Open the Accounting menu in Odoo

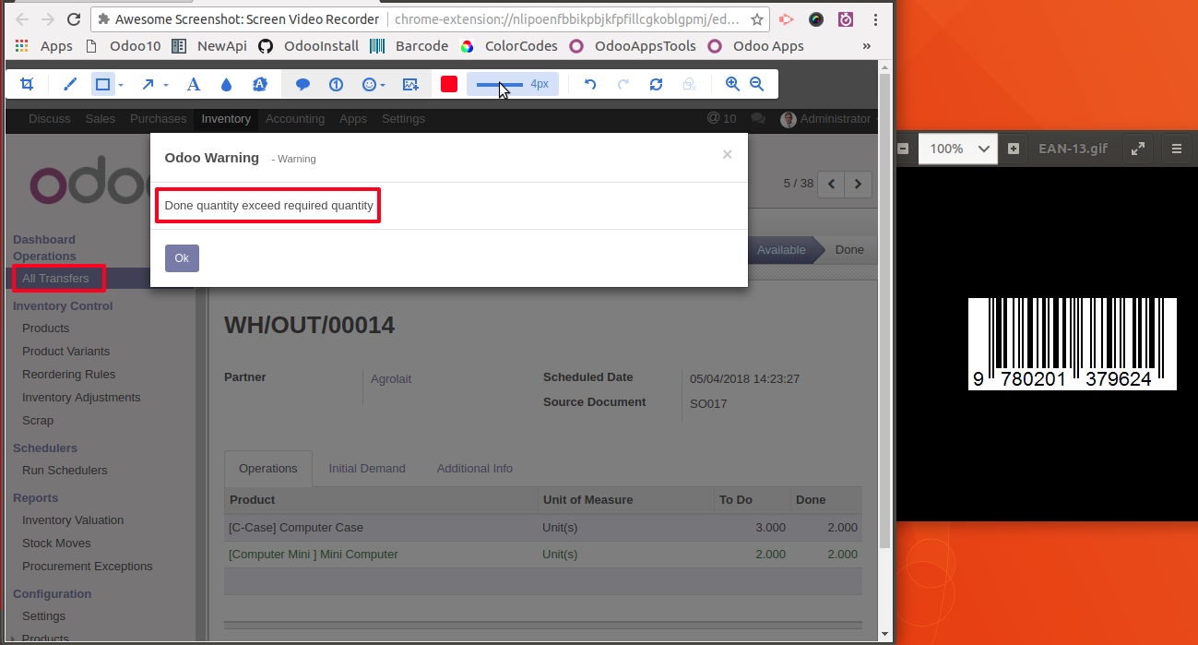pos(295,118)
